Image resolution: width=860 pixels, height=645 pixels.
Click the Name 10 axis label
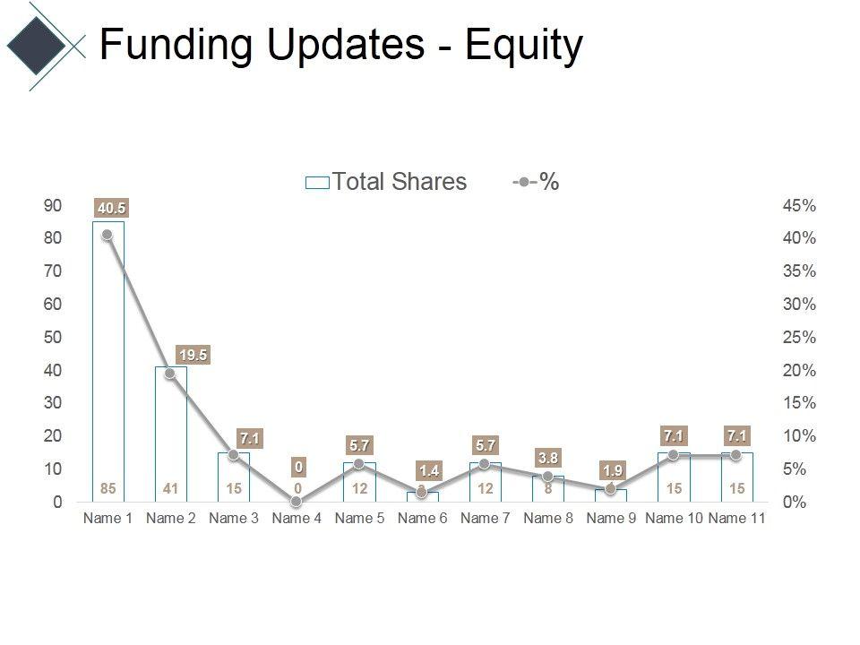(x=674, y=519)
